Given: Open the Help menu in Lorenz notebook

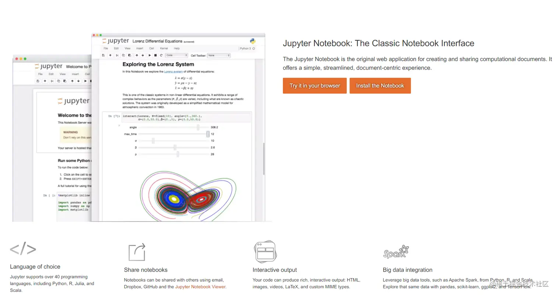Looking at the screenshot, I should pos(176,48).
